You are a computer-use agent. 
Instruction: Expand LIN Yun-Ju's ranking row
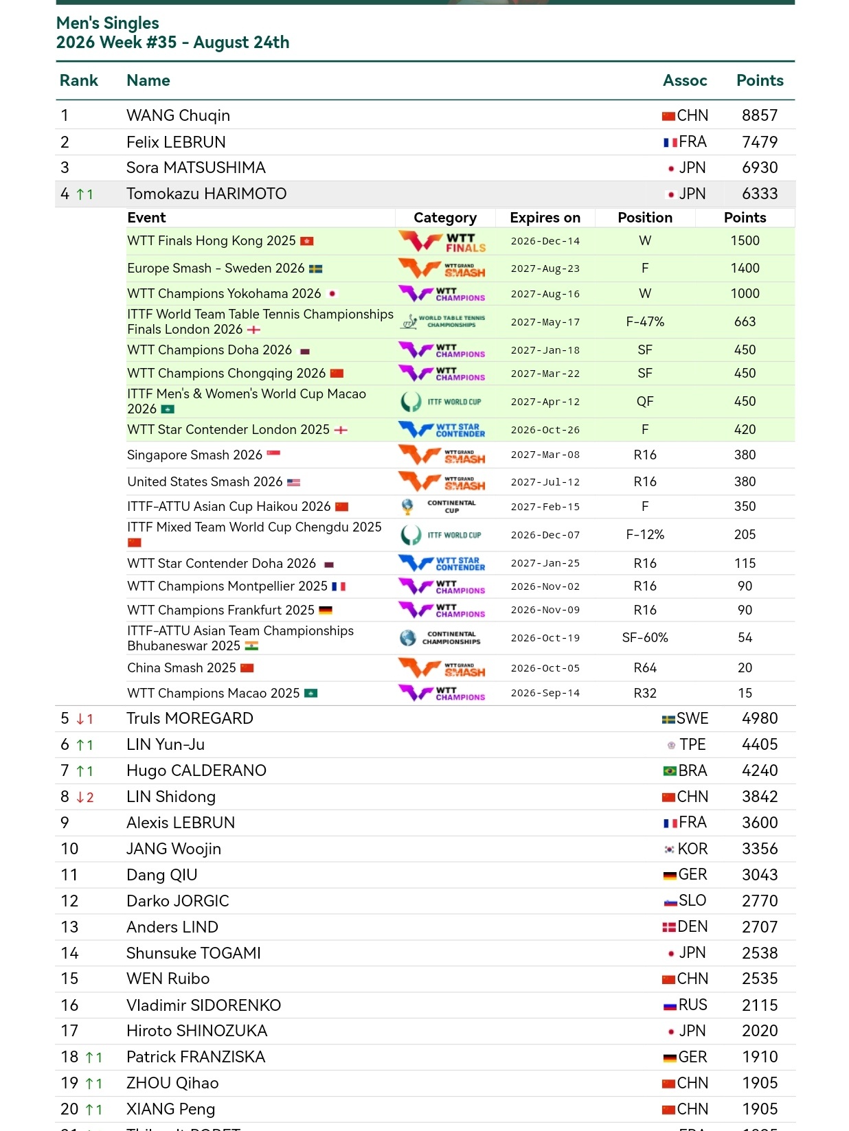tap(425, 745)
